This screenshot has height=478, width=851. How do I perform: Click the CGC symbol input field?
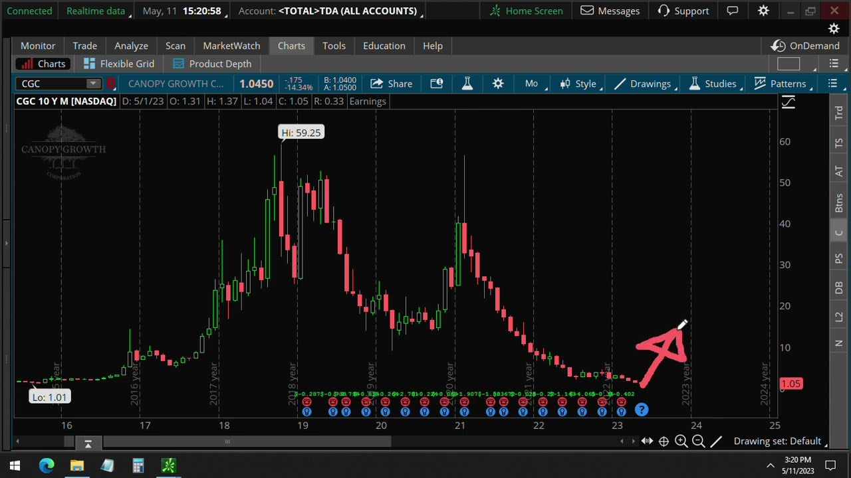click(x=52, y=84)
